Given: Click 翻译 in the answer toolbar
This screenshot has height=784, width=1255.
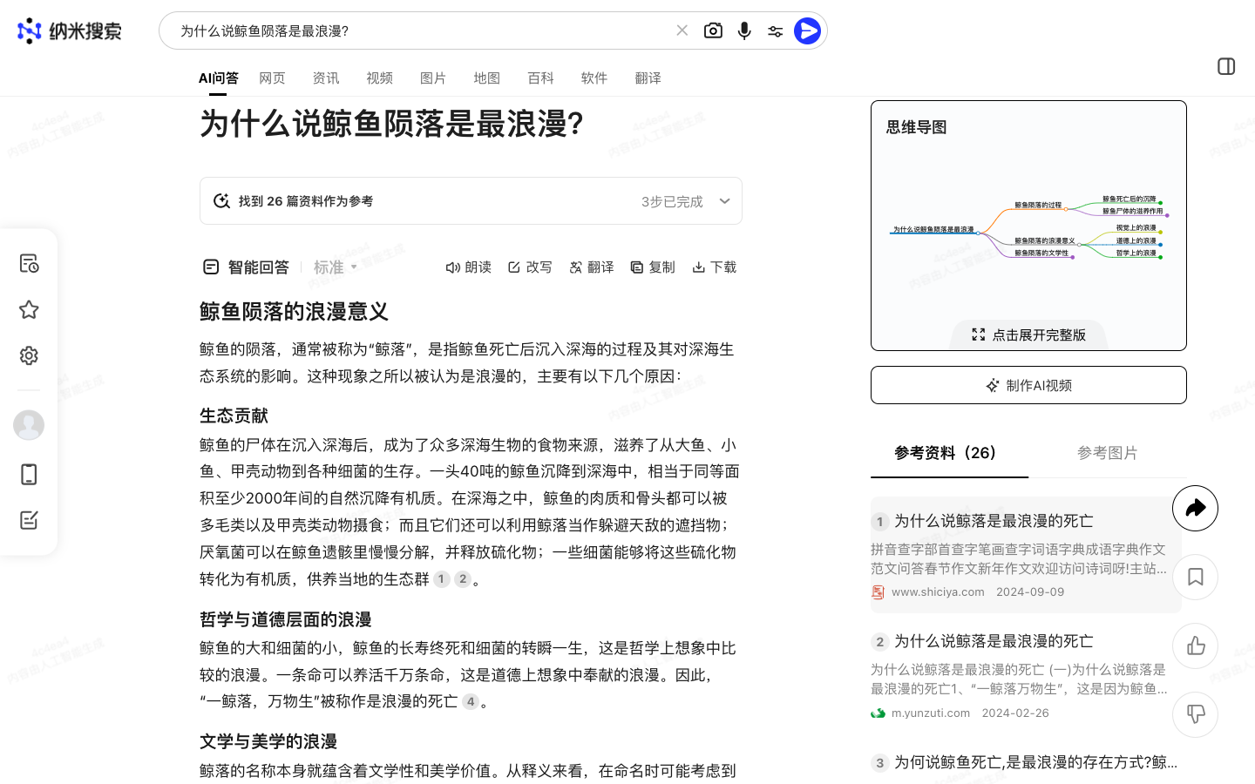Looking at the screenshot, I should point(592,267).
